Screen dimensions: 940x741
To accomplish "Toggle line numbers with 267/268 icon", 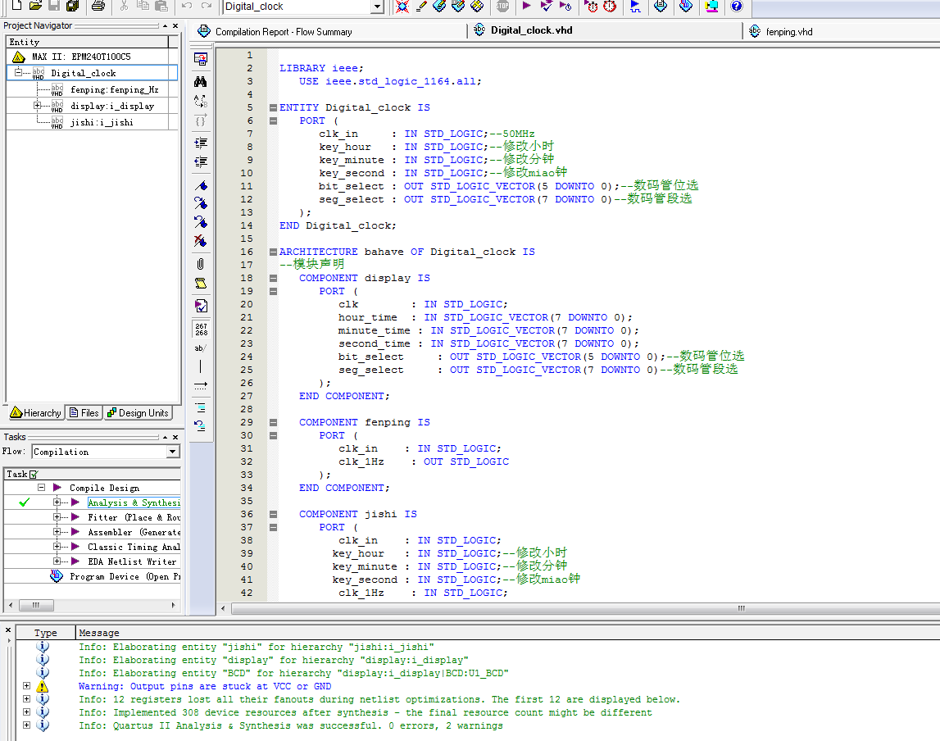I will pos(201,330).
